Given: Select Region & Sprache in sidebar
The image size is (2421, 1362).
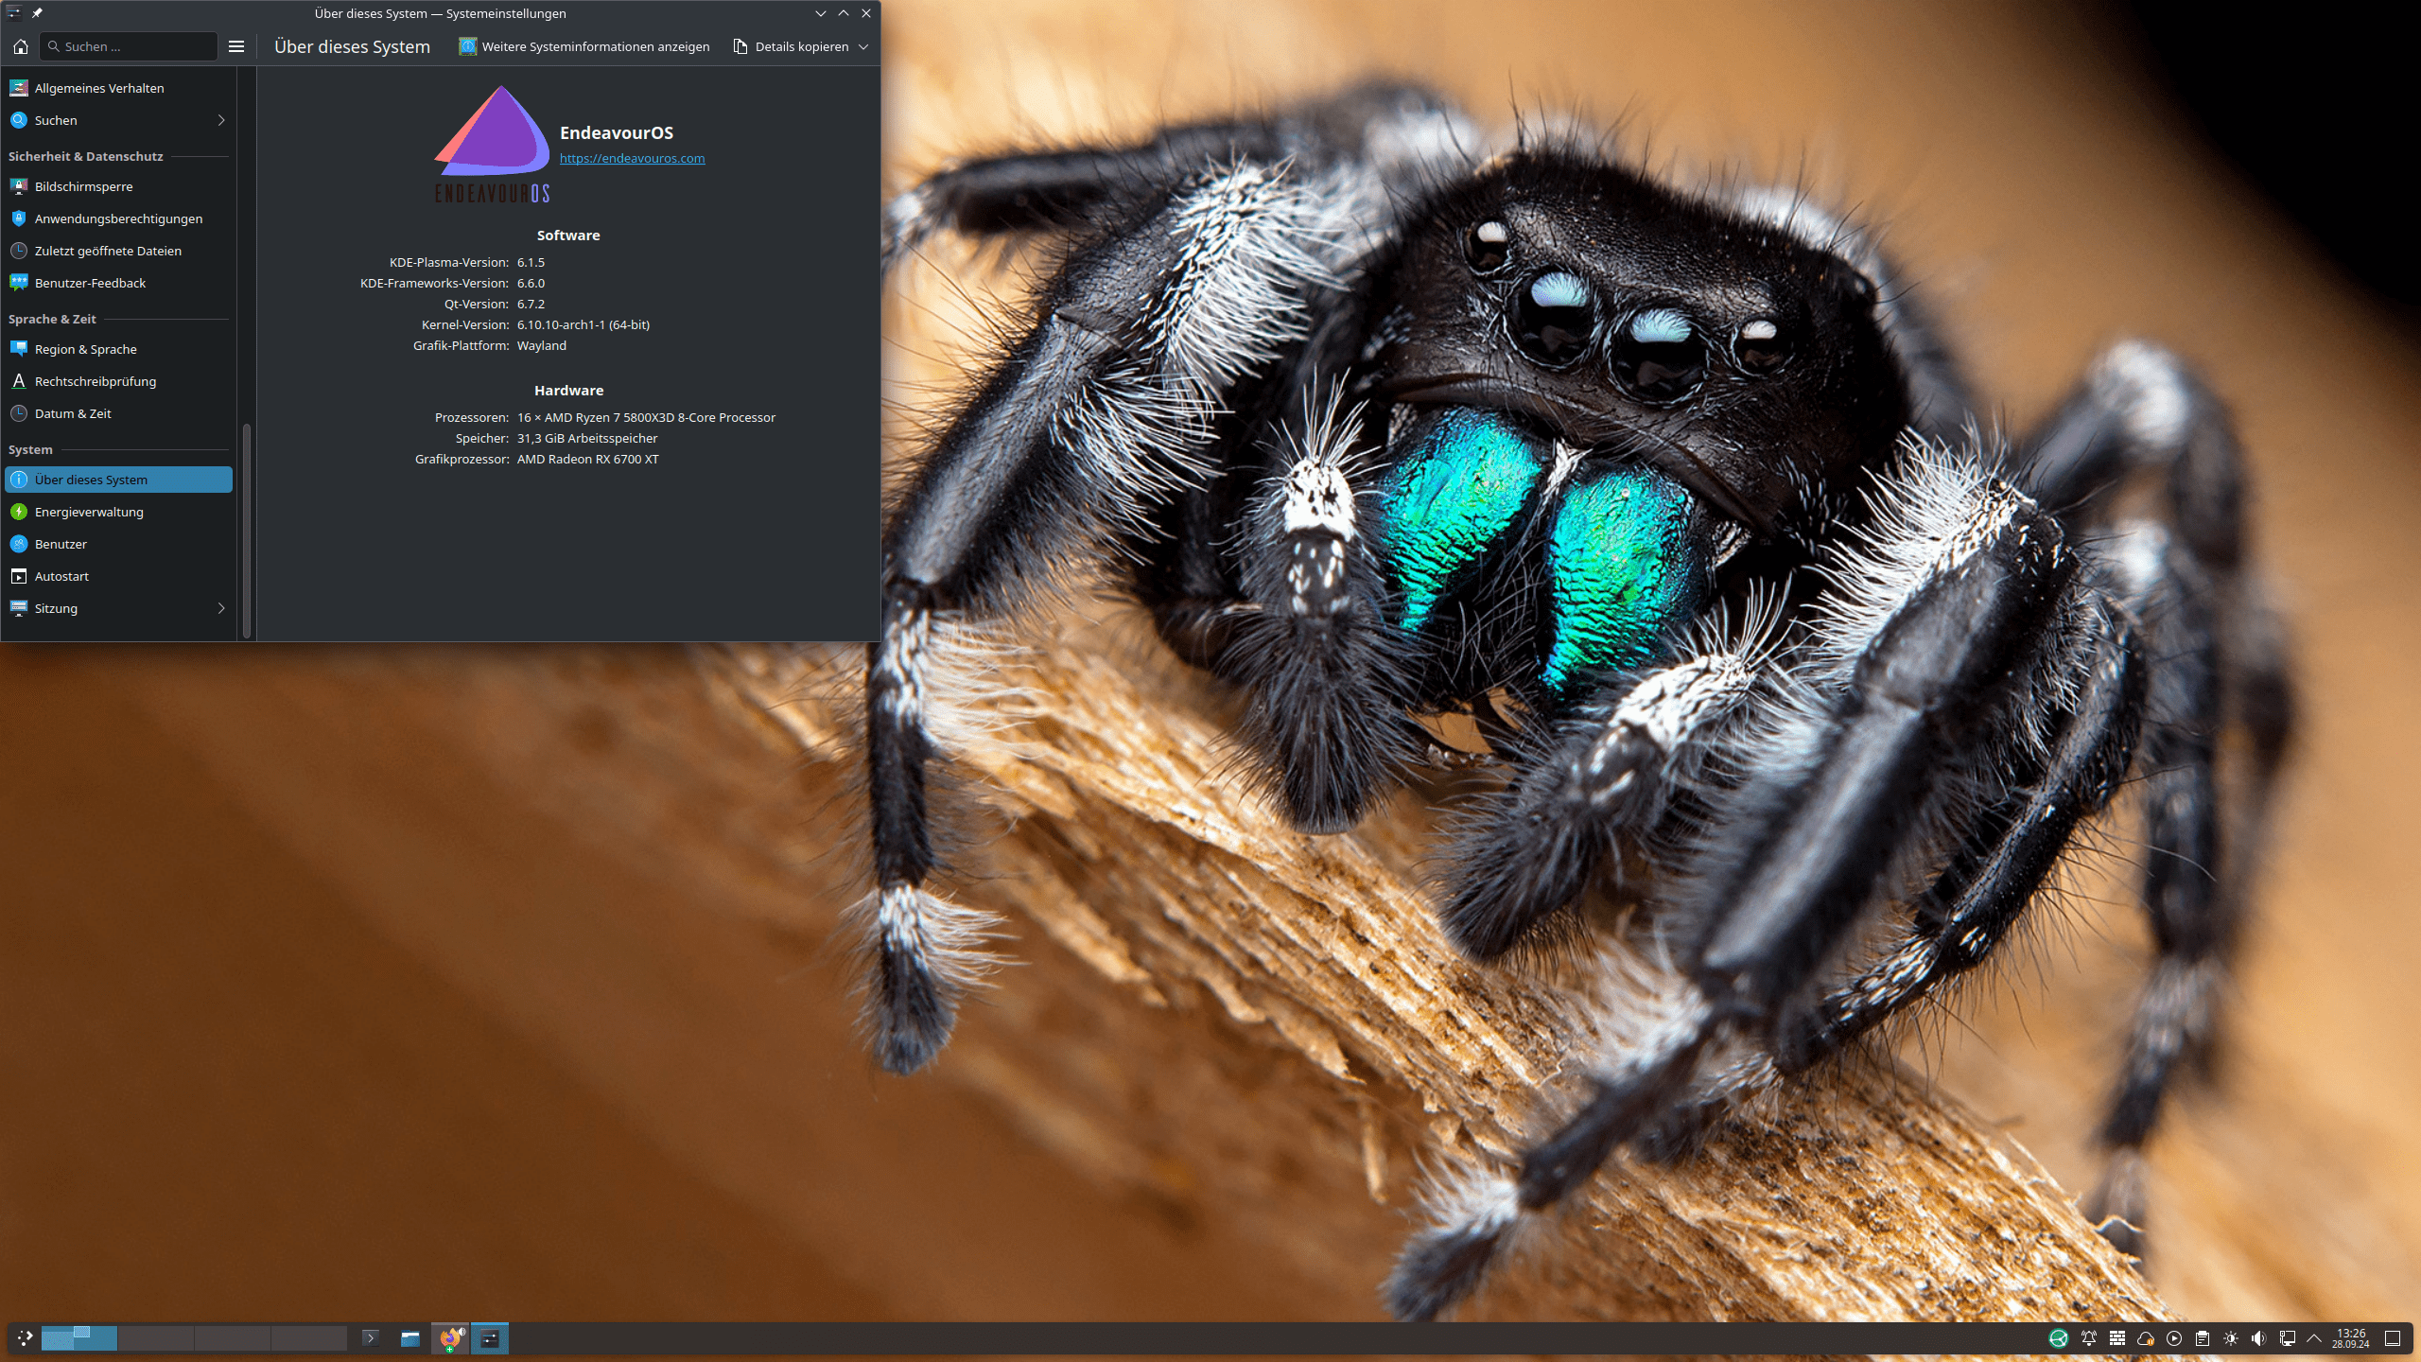Looking at the screenshot, I should (x=85, y=349).
